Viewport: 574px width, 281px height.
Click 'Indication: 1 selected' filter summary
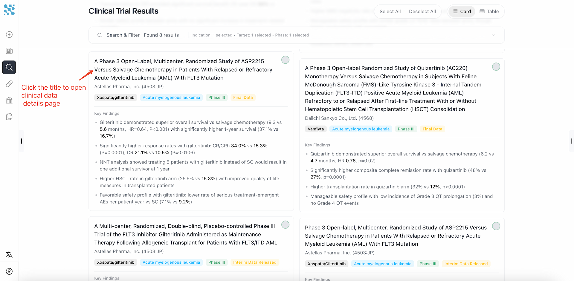point(212,35)
